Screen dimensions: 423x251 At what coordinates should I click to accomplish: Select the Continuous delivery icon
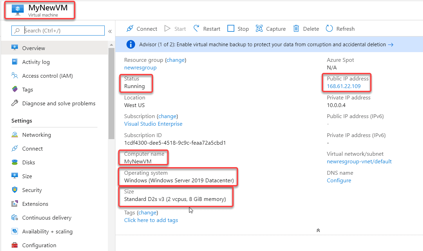pos(15,218)
